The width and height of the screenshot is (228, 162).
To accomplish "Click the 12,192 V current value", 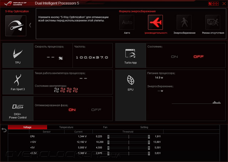I will pos(82,142).
